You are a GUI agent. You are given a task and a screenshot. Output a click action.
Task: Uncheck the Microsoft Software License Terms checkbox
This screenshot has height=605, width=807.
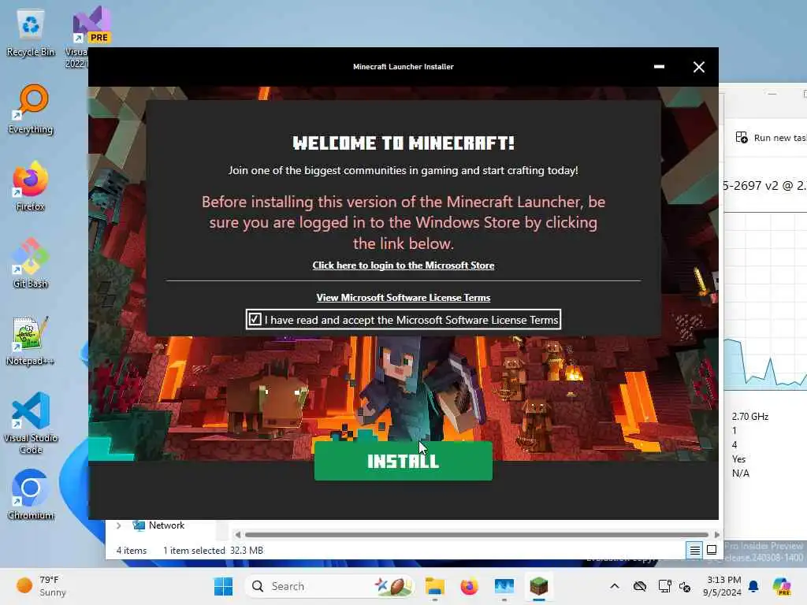(255, 320)
